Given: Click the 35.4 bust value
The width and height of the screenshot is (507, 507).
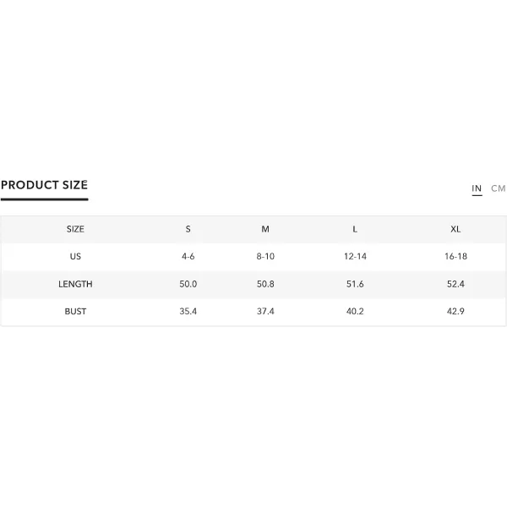Looking at the screenshot, I should (188, 311).
